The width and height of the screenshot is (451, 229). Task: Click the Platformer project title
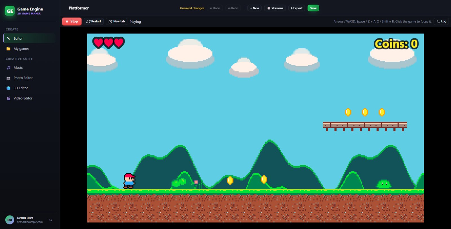click(x=79, y=8)
